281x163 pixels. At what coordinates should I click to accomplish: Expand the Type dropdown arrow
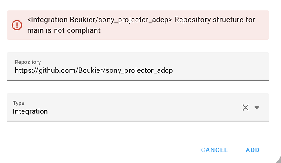pos(257,108)
